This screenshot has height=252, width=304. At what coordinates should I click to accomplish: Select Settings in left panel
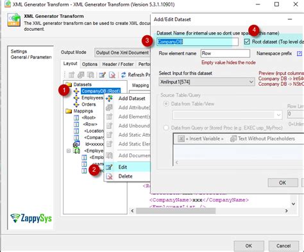[19, 51]
